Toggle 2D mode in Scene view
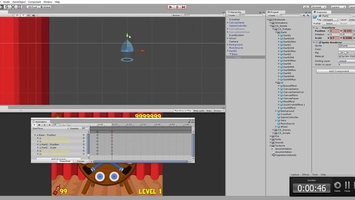Image resolution: width=355 pixels, height=200 pixels. click(x=17, y=15)
